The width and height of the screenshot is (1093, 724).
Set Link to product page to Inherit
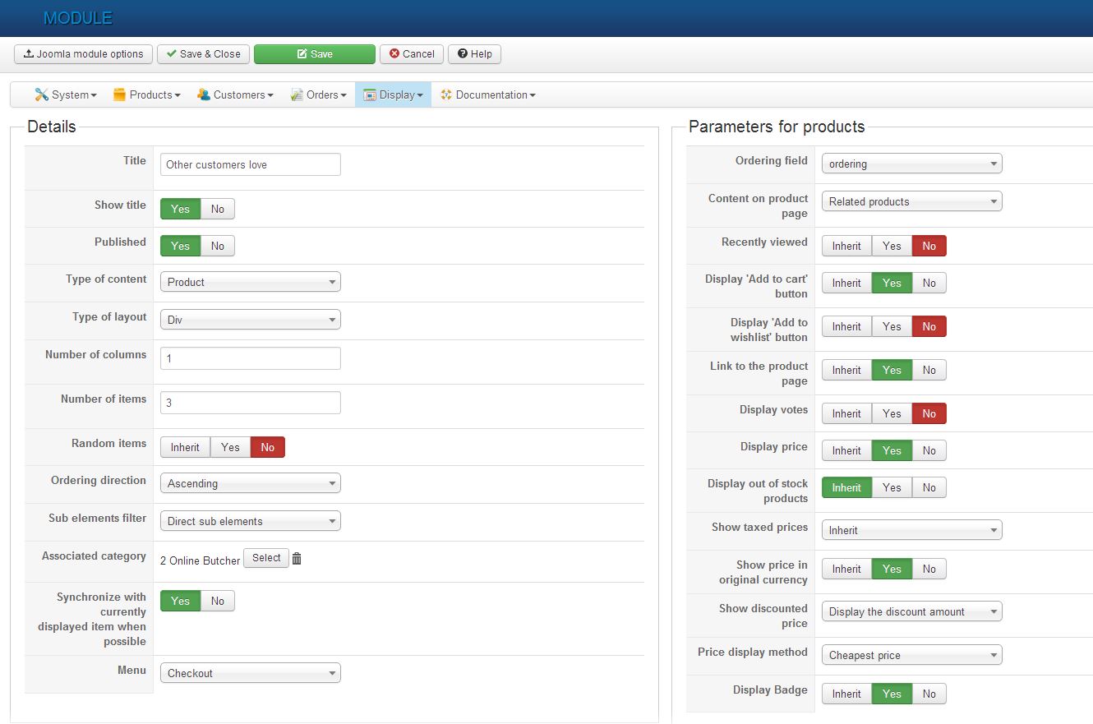coord(846,370)
